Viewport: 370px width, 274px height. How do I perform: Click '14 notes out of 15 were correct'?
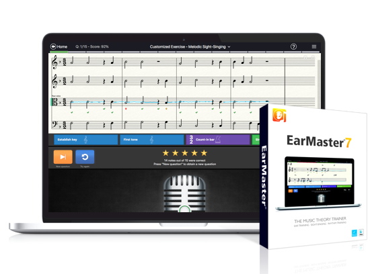point(185,161)
